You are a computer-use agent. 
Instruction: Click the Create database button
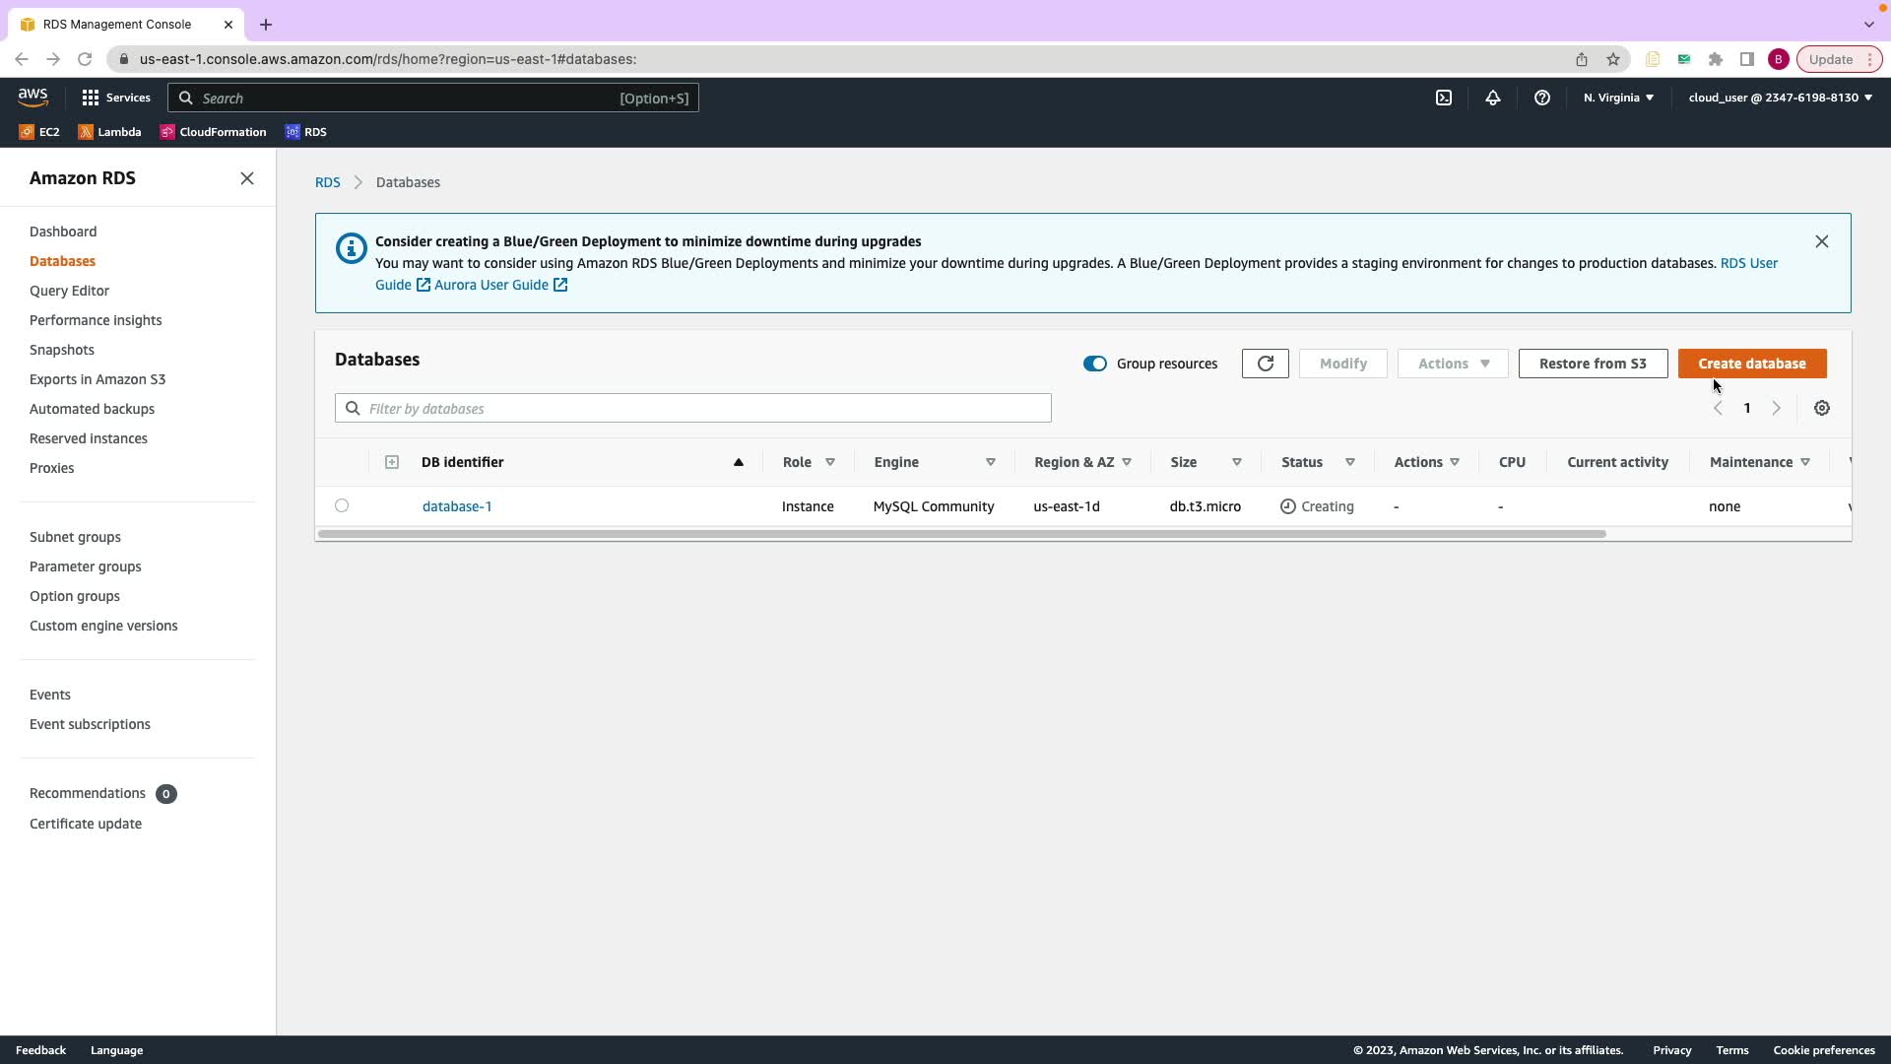tap(1752, 364)
